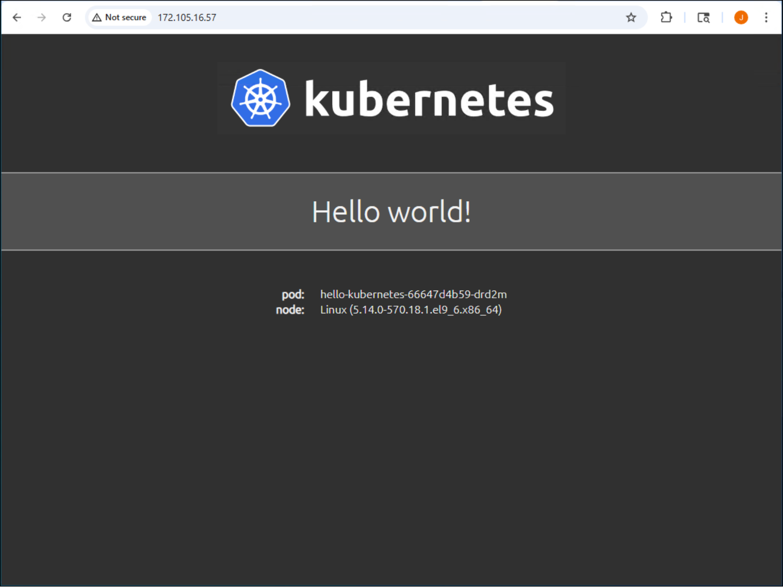
Task: Bookmark this page with the star icon
Action: [631, 17]
